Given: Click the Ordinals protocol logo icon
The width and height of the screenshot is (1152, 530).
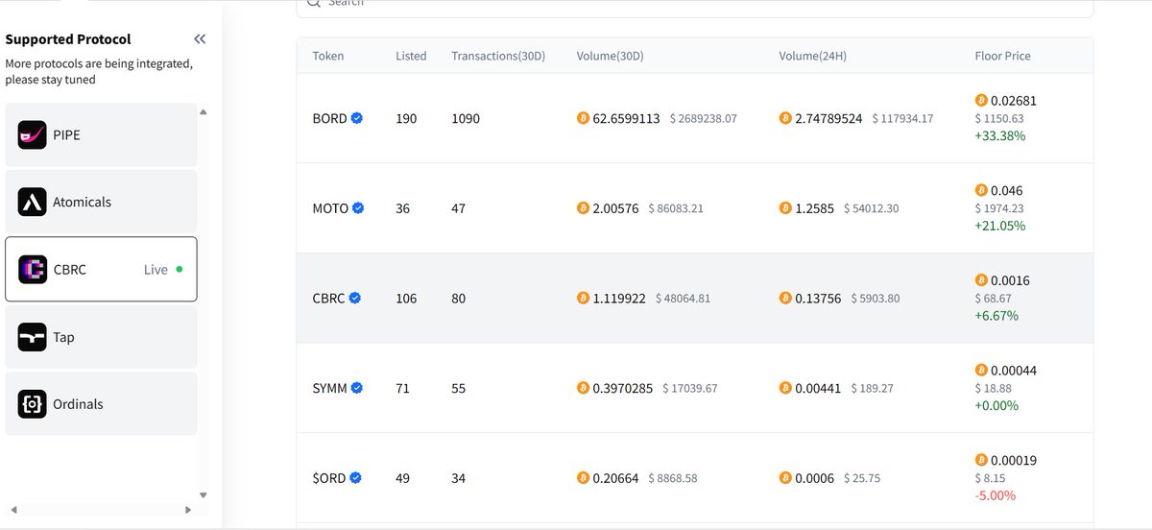Looking at the screenshot, I should [x=33, y=404].
